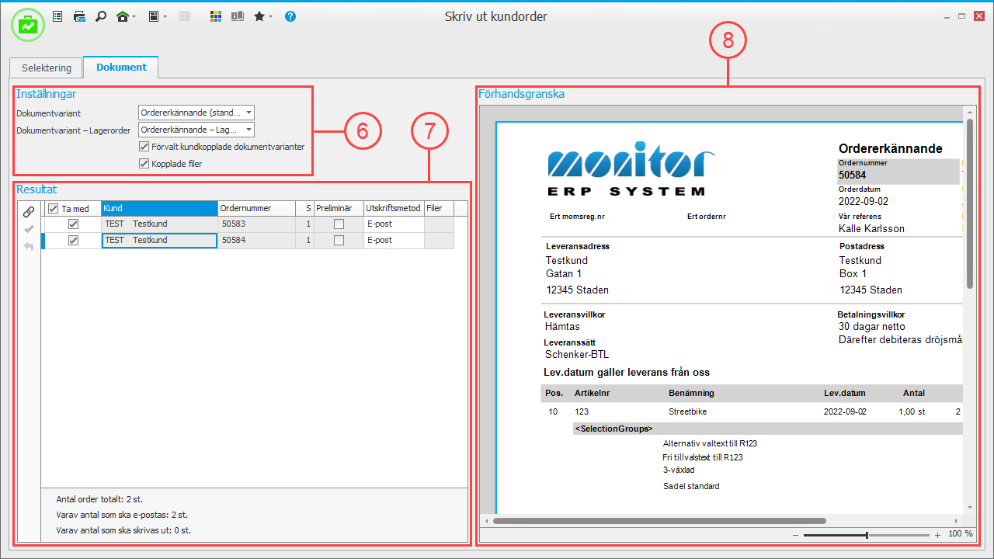
Task: Uncheck the Kopplade filer checkbox
Action: pyautogui.click(x=144, y=164)
